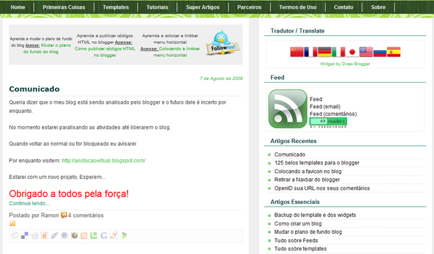Image resolution: width=434 pixels, height=254 pixels.
Task: Share post via gray people icon
Action: pos(35,236)
